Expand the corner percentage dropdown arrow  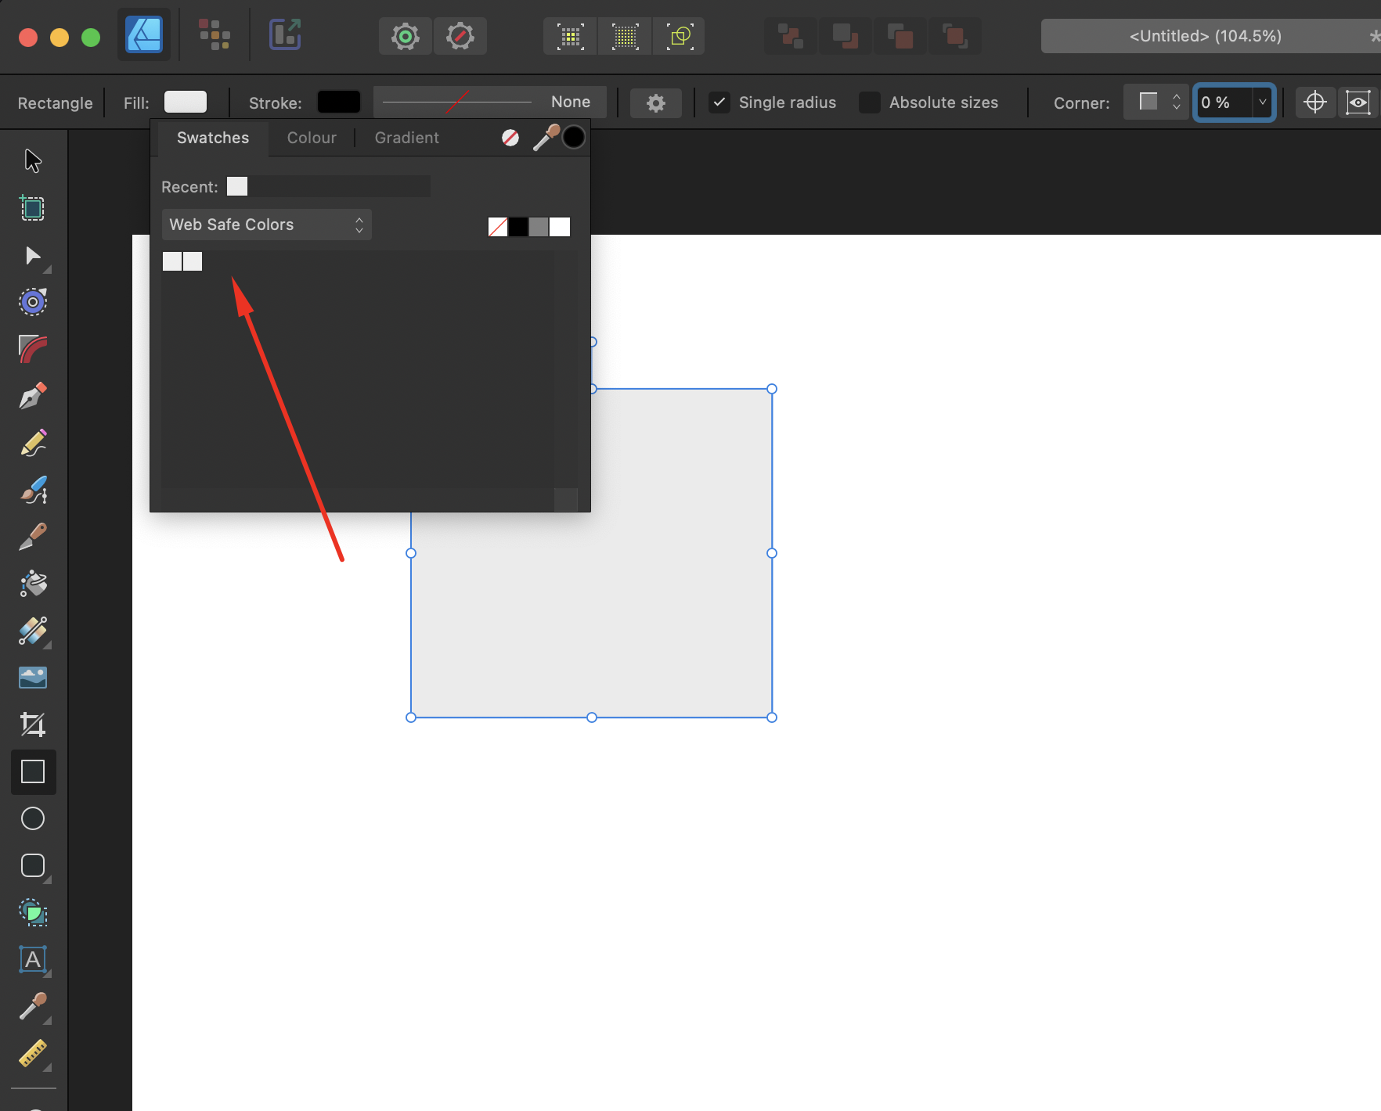pyautogui.click(x=1262, y=102)
